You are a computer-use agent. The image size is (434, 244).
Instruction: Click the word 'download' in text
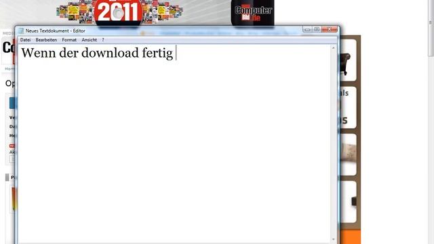[x=110, y=53]
